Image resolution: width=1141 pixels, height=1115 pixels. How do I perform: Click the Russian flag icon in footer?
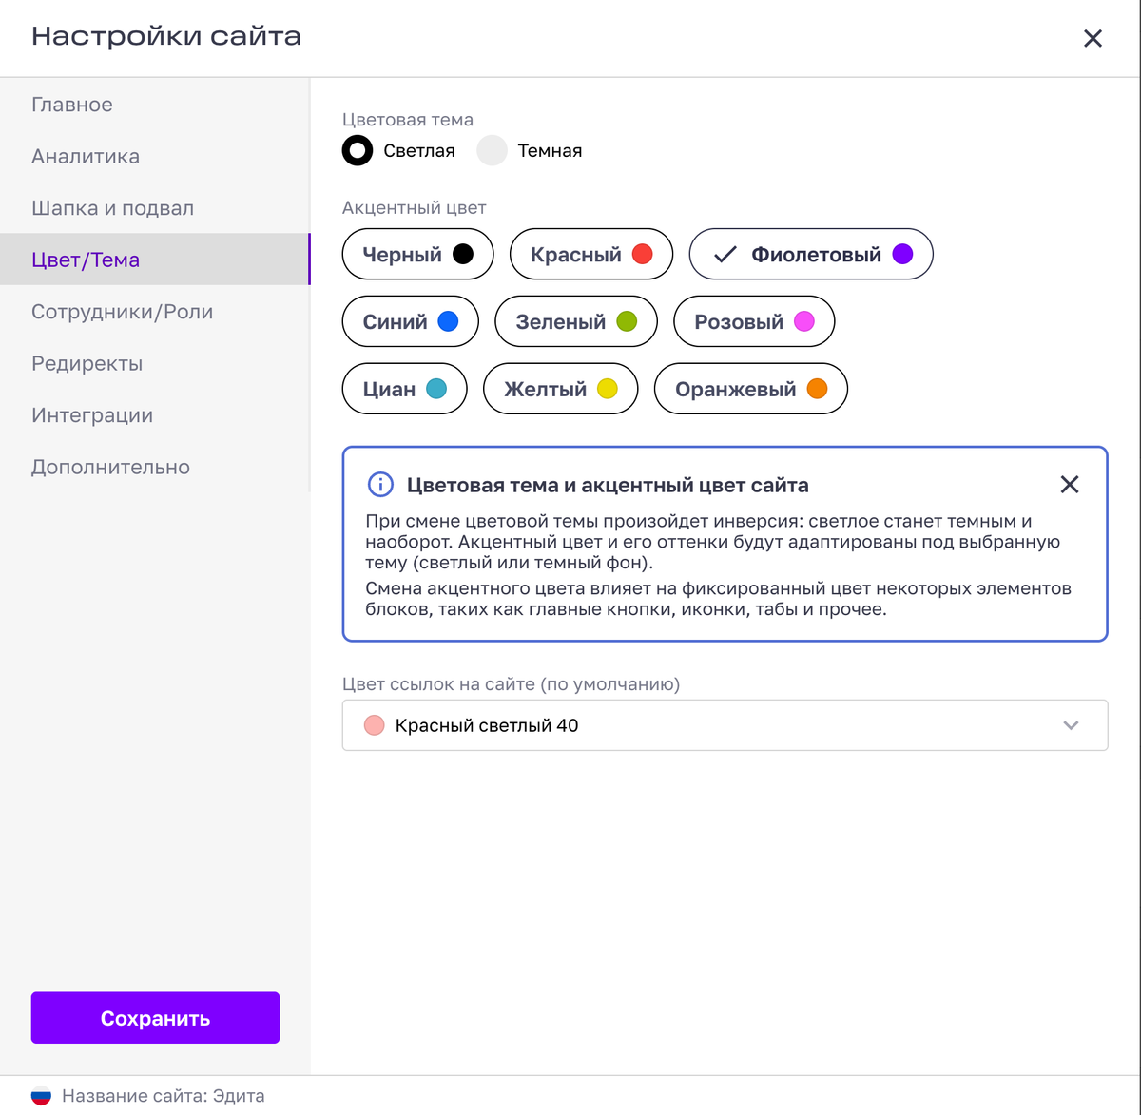(x=41, y=1096)
